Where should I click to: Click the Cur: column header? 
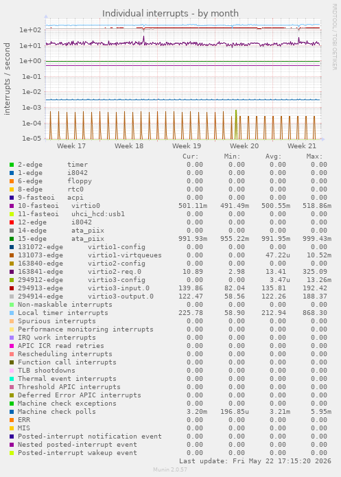coord(191,156)
